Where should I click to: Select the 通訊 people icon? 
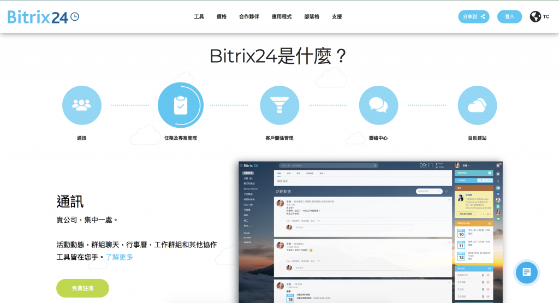pyautogui.click(x=82, y=105)
